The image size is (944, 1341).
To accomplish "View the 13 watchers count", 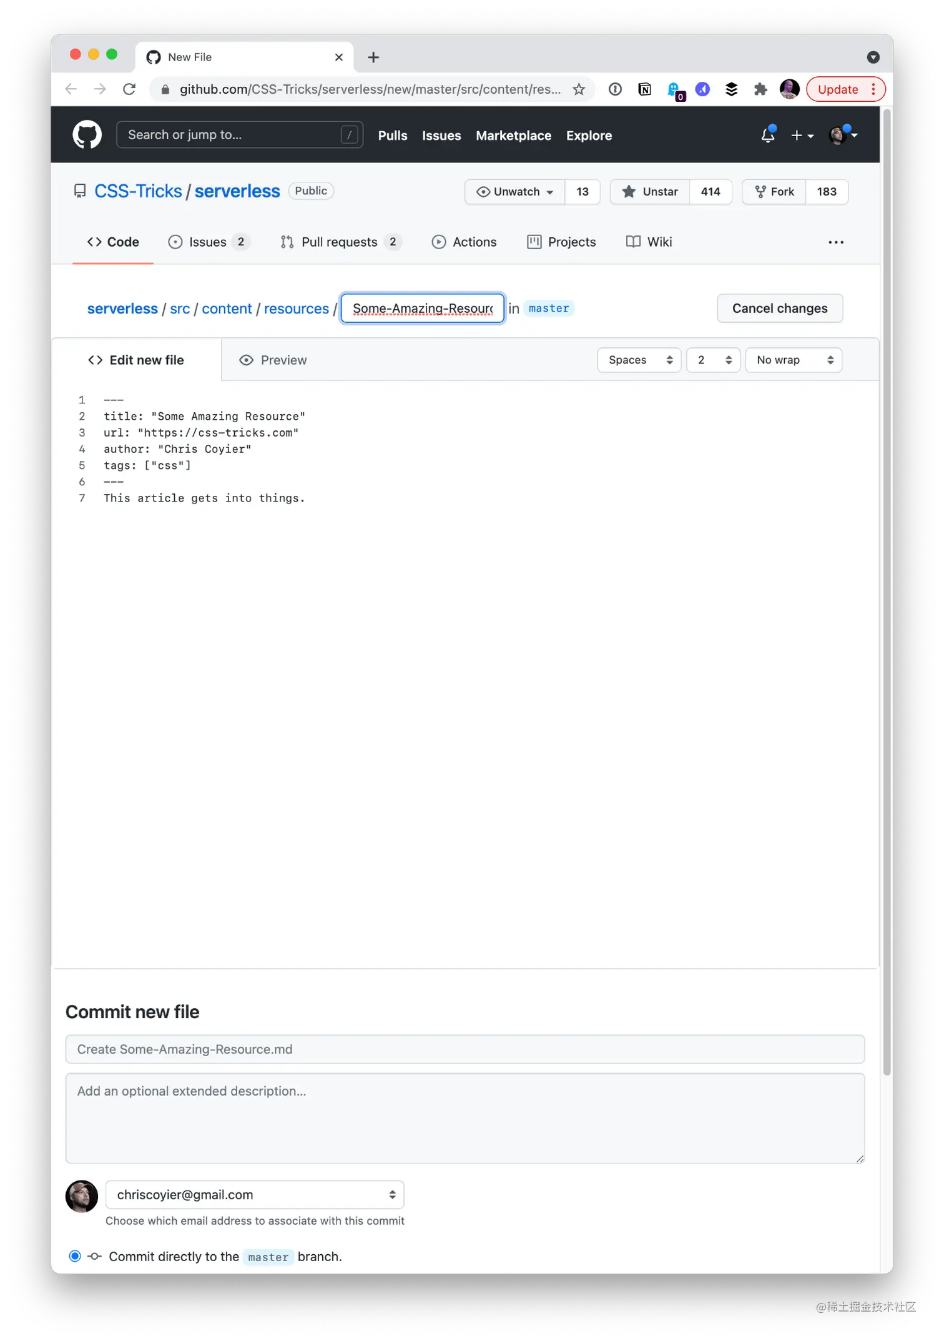I will point(583,192).
